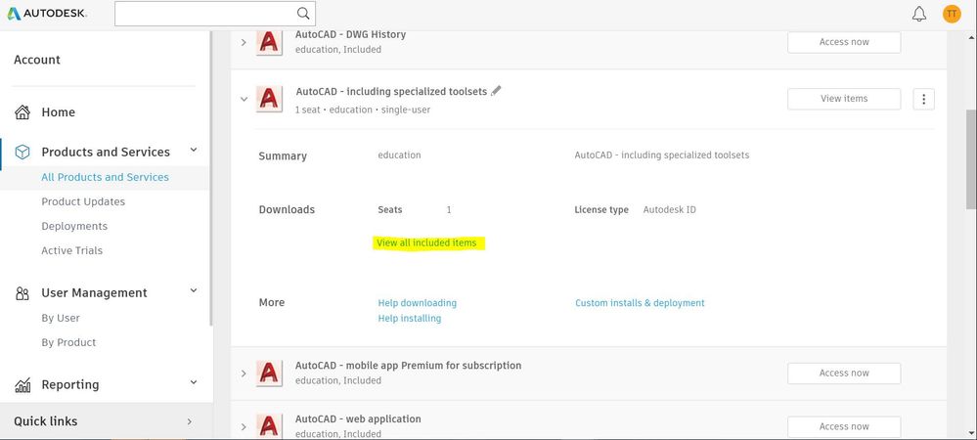This screenshot has width=977, height=440.
Task: Click Access now for web application
Action: pos(844,426)
